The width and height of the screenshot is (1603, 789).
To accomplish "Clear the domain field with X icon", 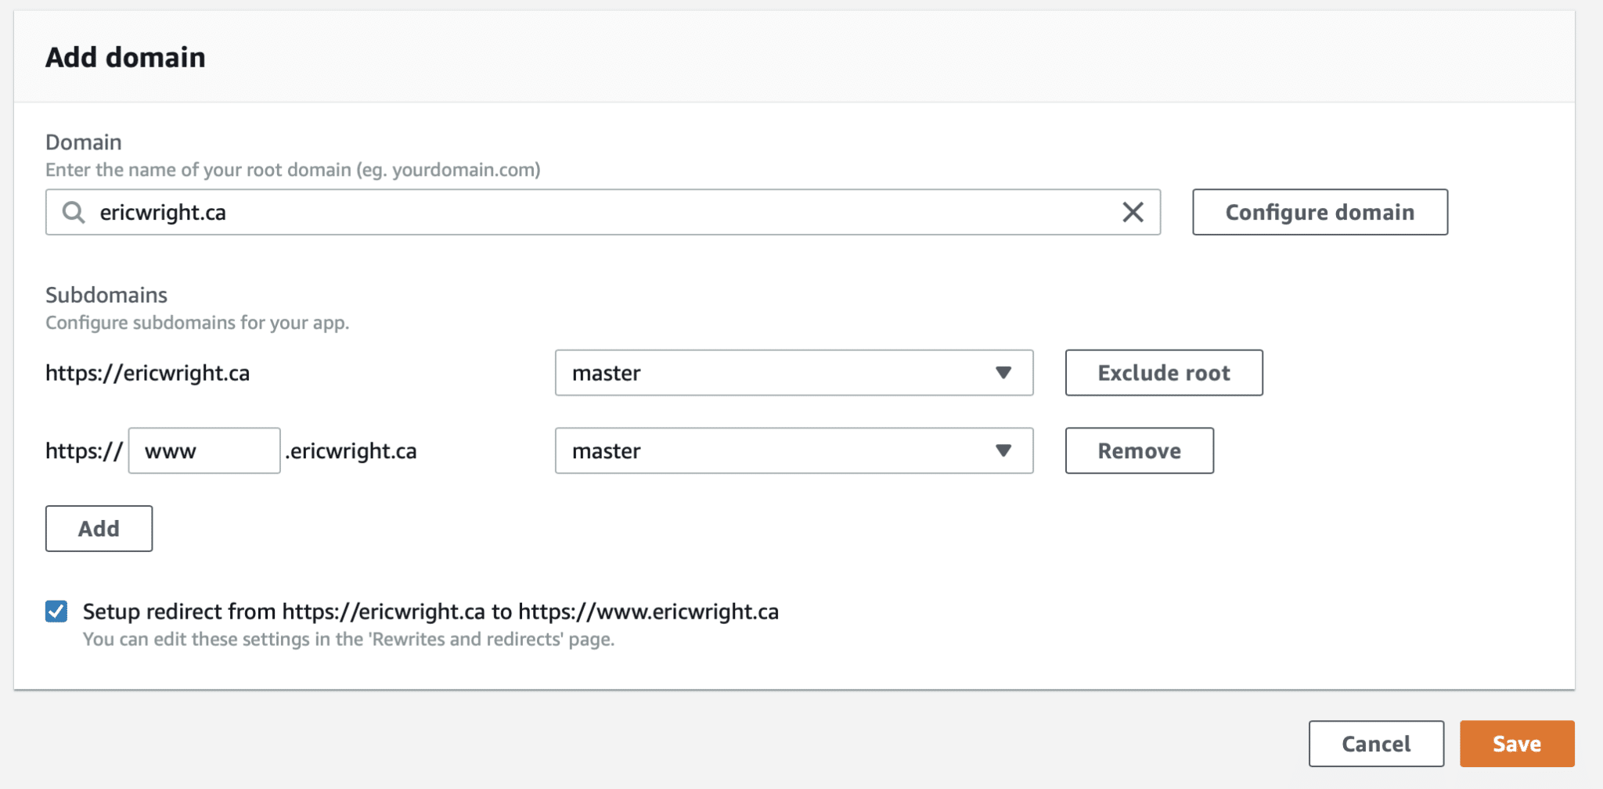I will 1133,212.
